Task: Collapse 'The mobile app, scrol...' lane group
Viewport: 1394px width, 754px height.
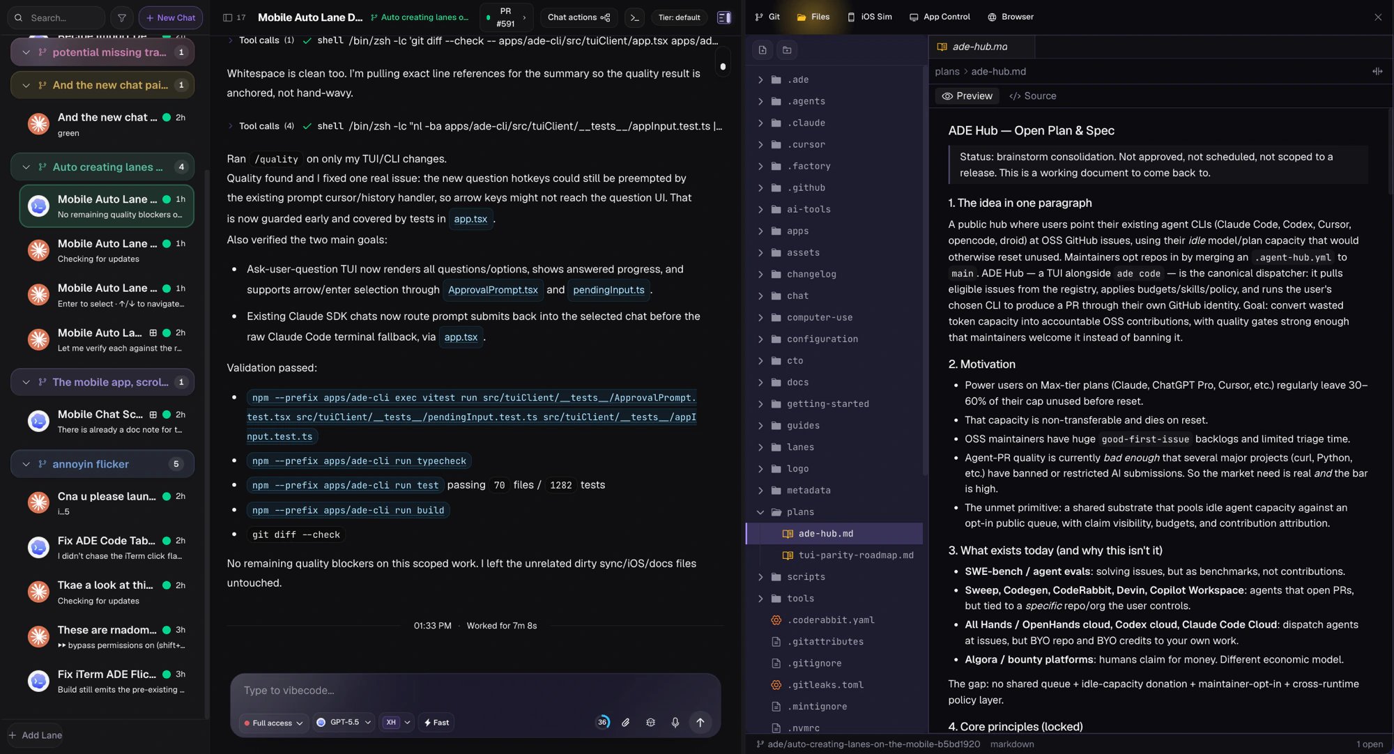Action: [x=26, y=382]
